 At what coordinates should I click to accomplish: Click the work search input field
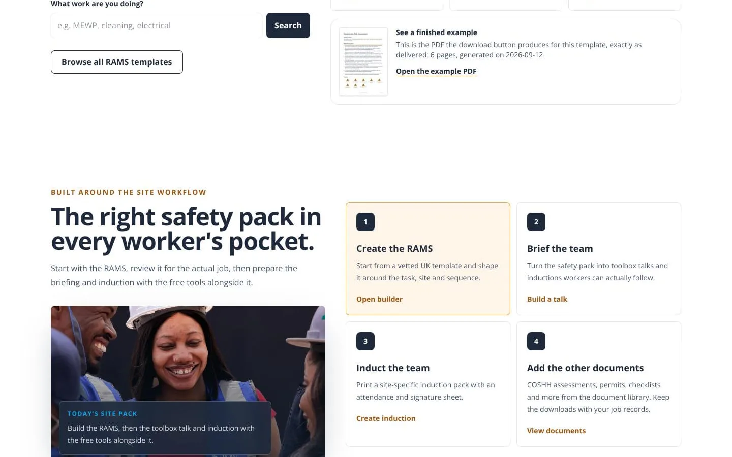coord(157,25)
